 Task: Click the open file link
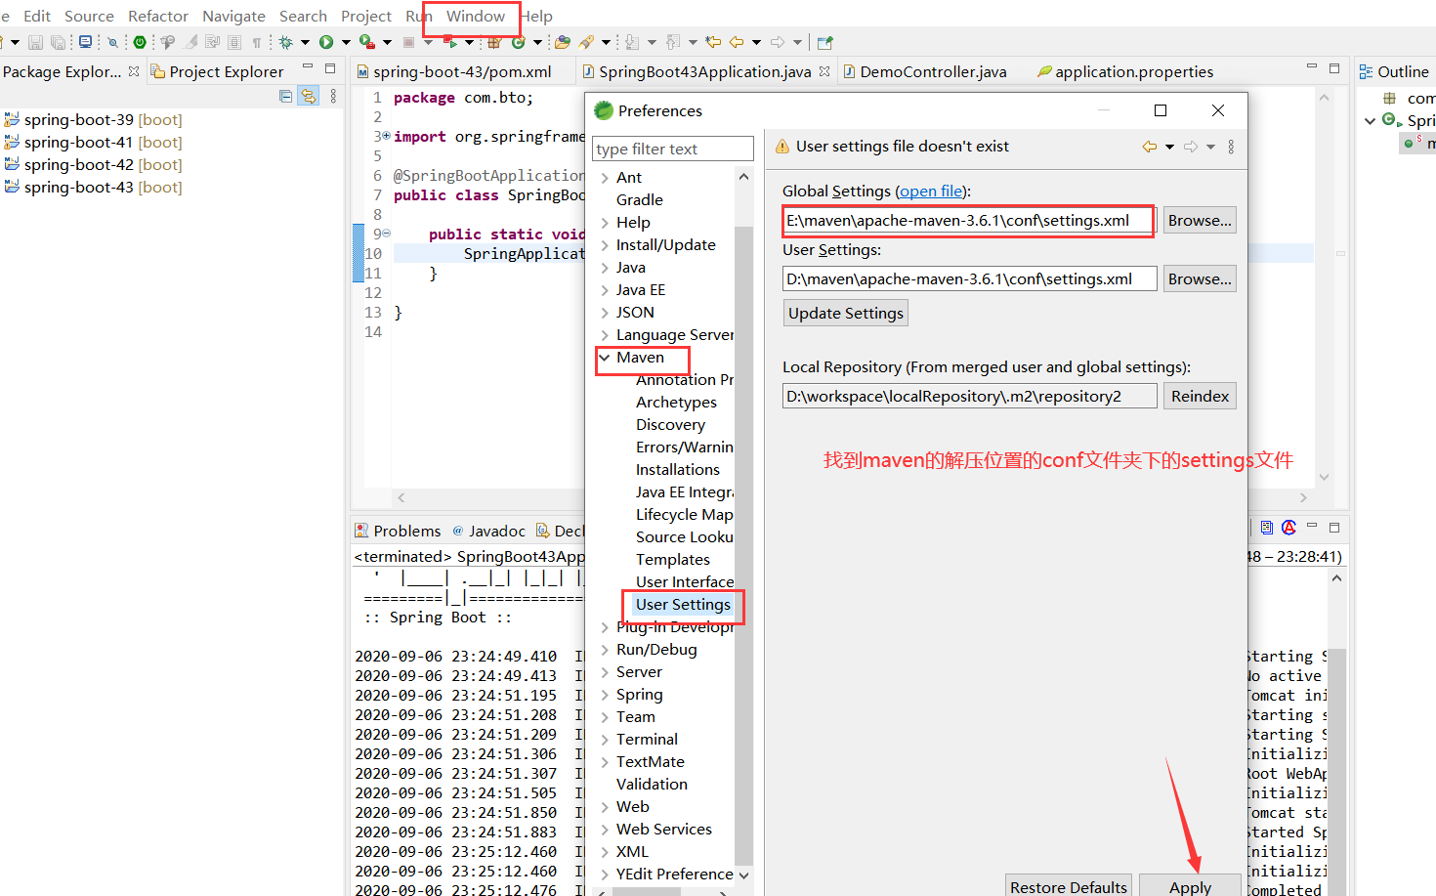click(931, 192)
